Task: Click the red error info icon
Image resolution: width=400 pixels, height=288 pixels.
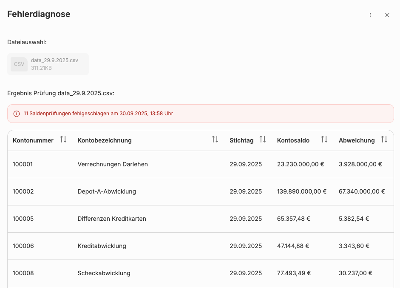Action: (17, 114)
